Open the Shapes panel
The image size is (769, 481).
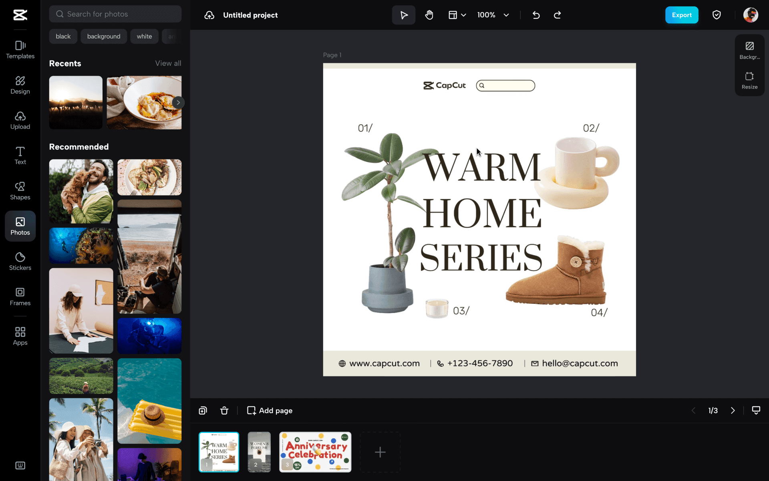coord(20,191)
